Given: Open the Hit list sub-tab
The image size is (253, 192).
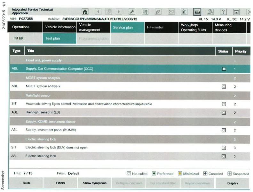Looking at the screenshot, I should [19, 38].
